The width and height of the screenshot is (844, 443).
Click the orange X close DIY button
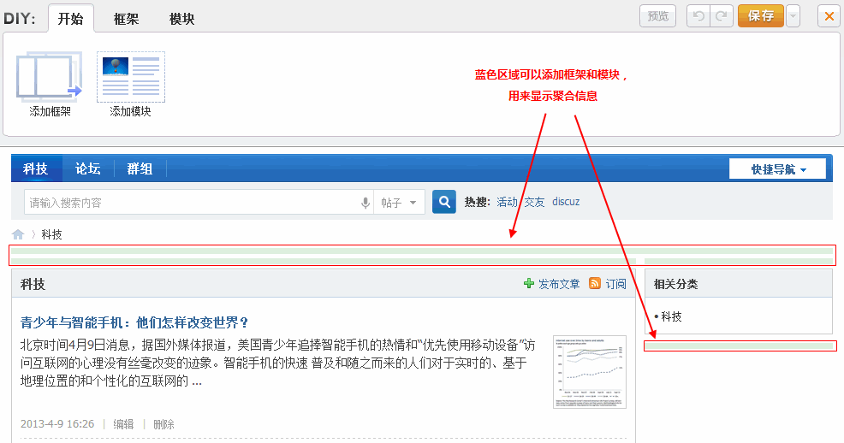coord(828,16)
